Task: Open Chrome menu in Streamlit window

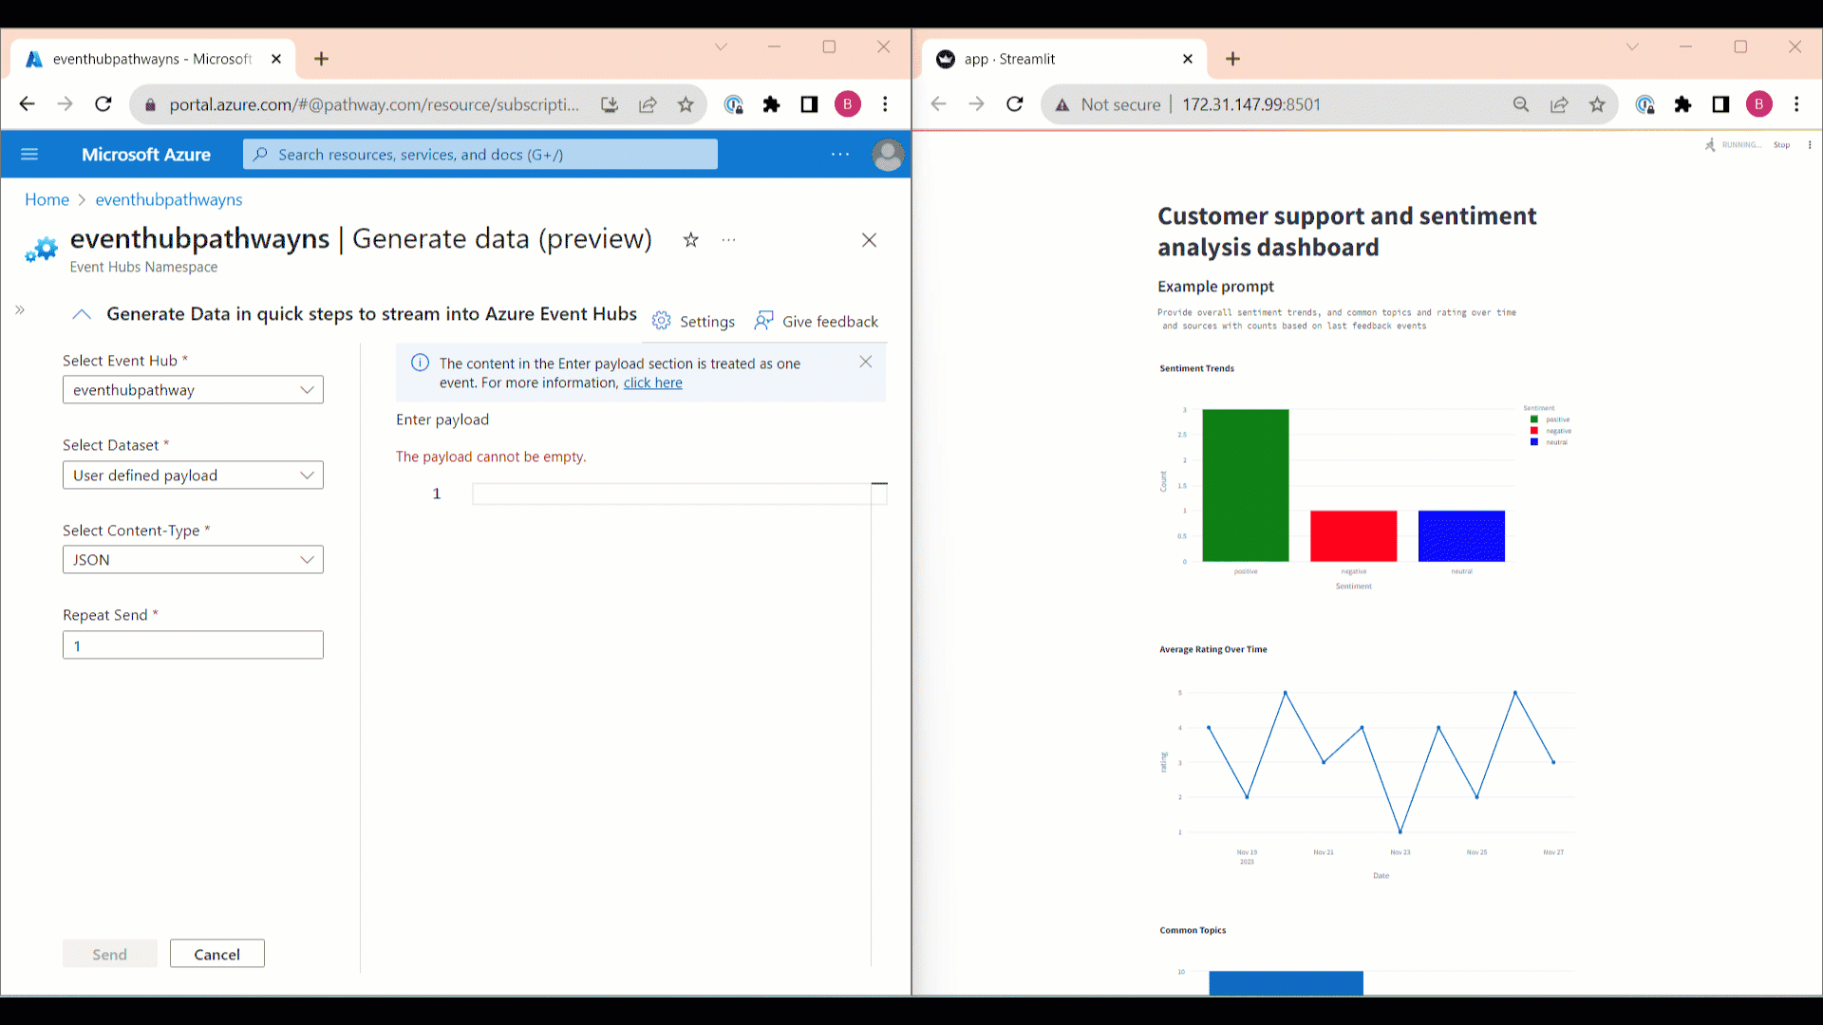Action: pos(1796,104)
